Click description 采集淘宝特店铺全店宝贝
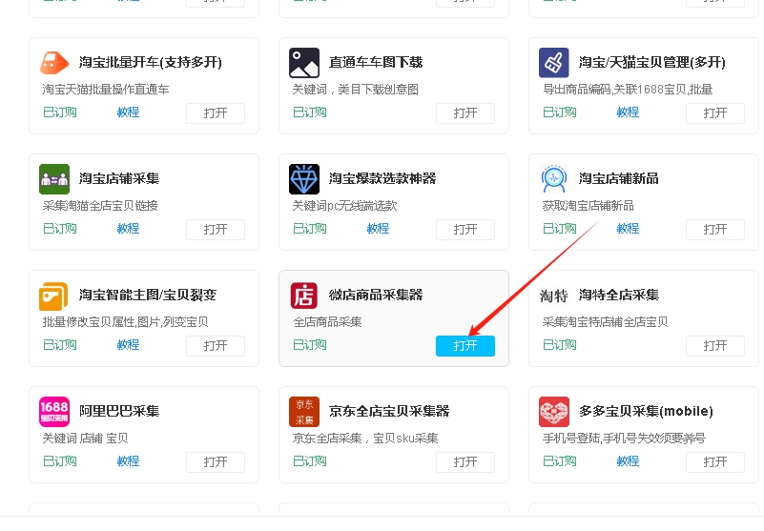Screen dimensions: 764x531 click(605, 322)
